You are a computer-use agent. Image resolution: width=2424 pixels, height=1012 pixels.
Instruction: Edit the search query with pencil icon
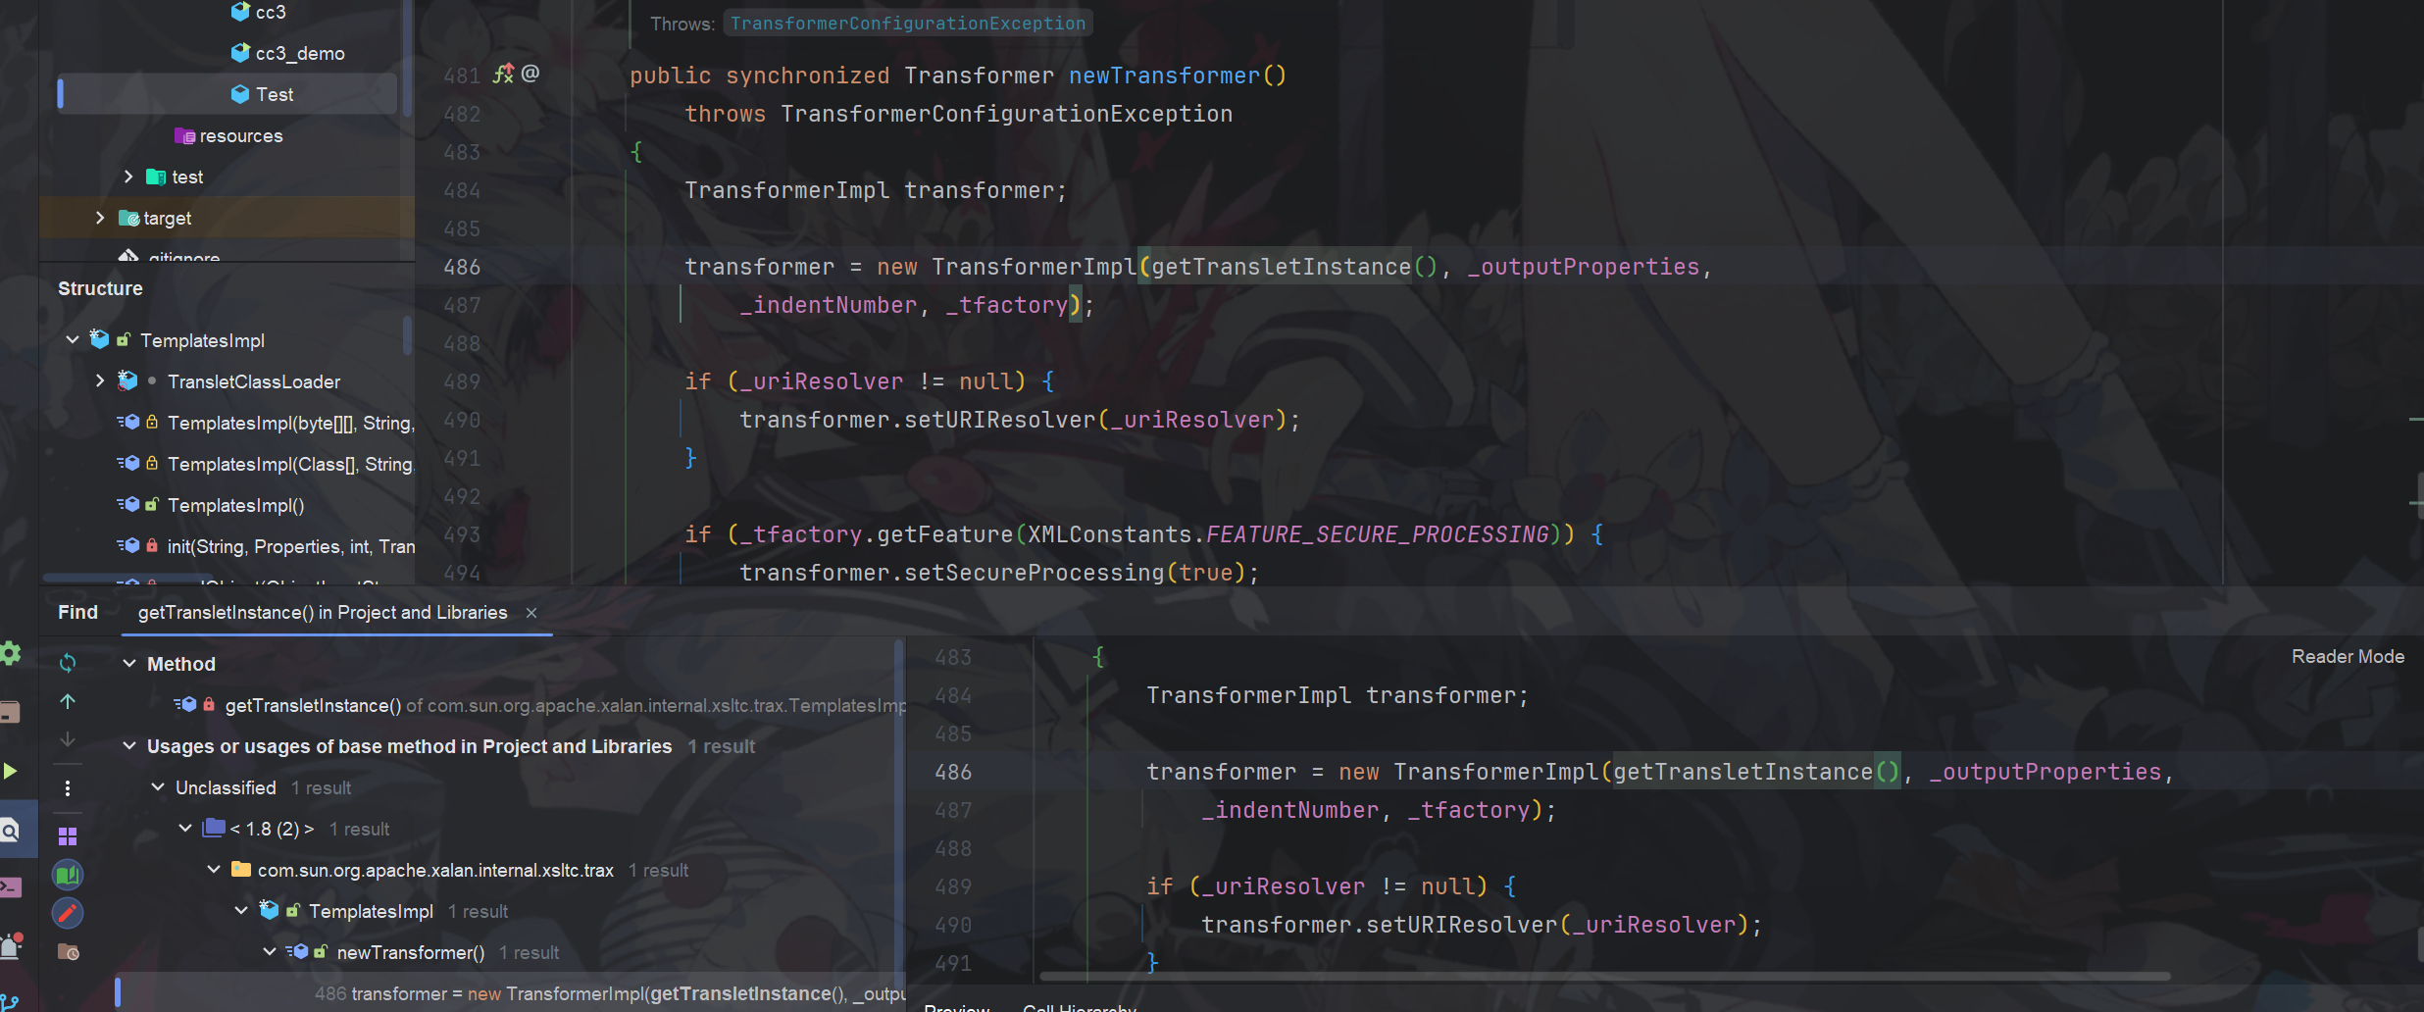[x=67, y=912]
